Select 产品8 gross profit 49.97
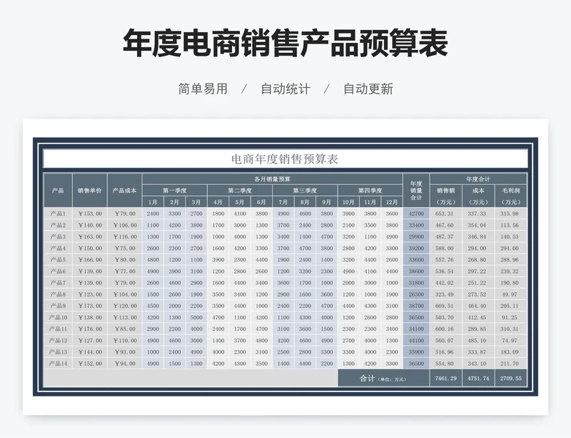The height and width of the screenshot is (438, 571). point(511,294)
